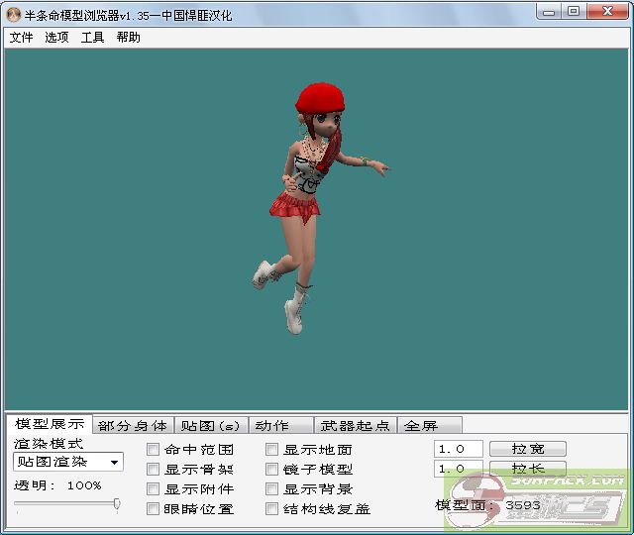Enable the 命中范围 checkbox

[154, 450]
